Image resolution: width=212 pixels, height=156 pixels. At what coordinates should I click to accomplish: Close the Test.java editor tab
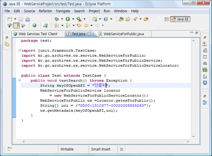coord(89,34)
